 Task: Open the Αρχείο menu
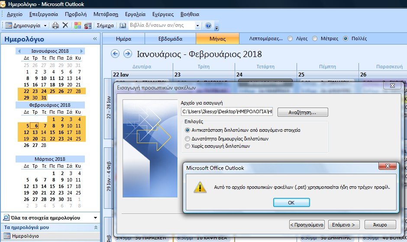coord(15,14)
